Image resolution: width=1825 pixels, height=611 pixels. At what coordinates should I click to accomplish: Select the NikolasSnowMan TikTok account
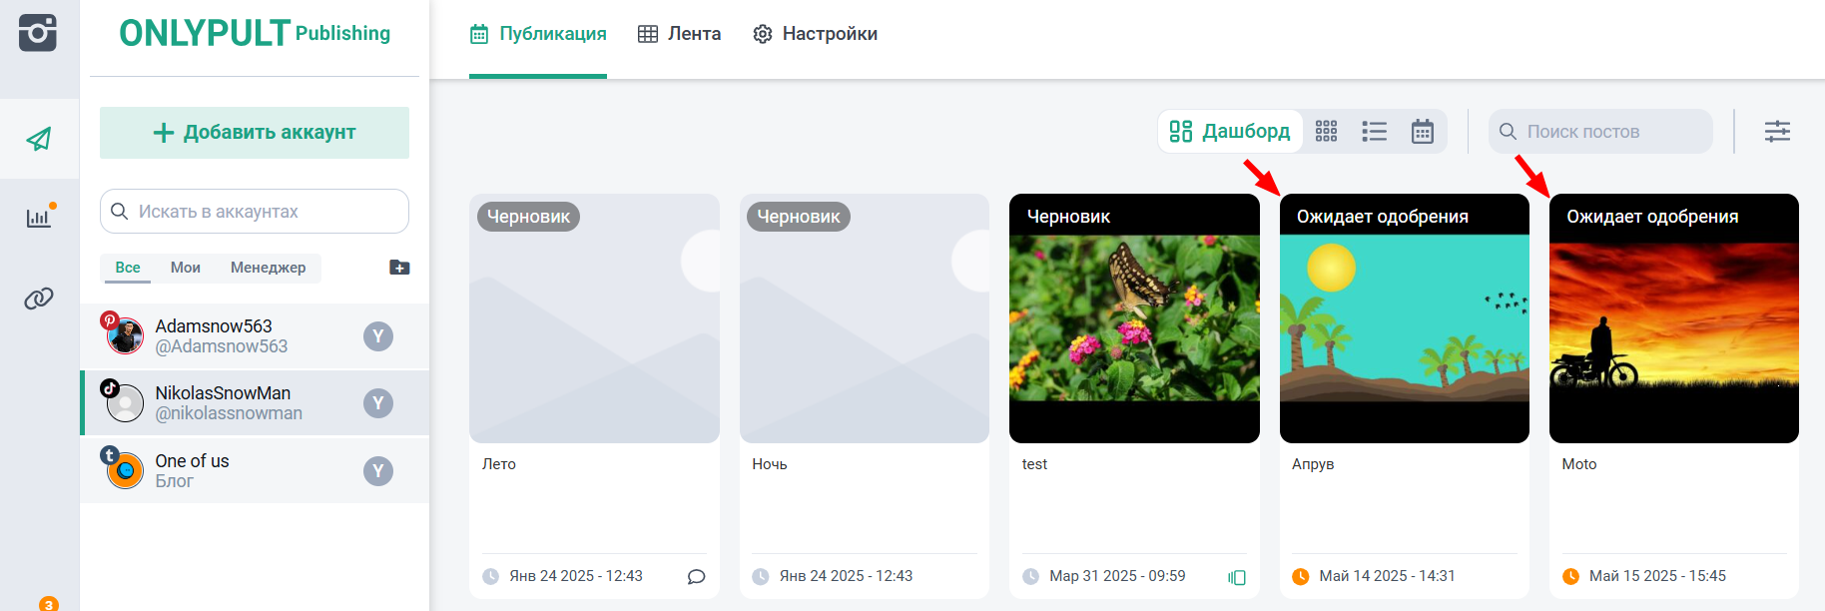point(229,403)
